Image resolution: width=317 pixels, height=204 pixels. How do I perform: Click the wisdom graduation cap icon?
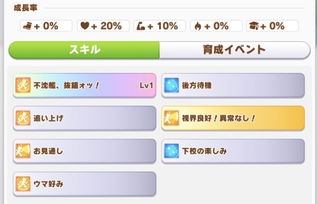pos(254,26)
